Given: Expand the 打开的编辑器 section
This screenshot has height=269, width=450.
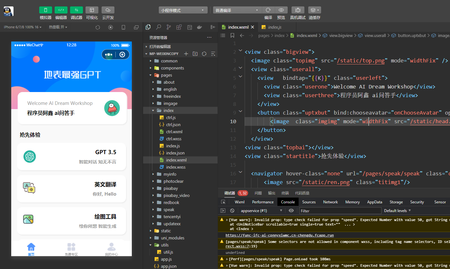Looking at the screenshot, I should 180,47.
